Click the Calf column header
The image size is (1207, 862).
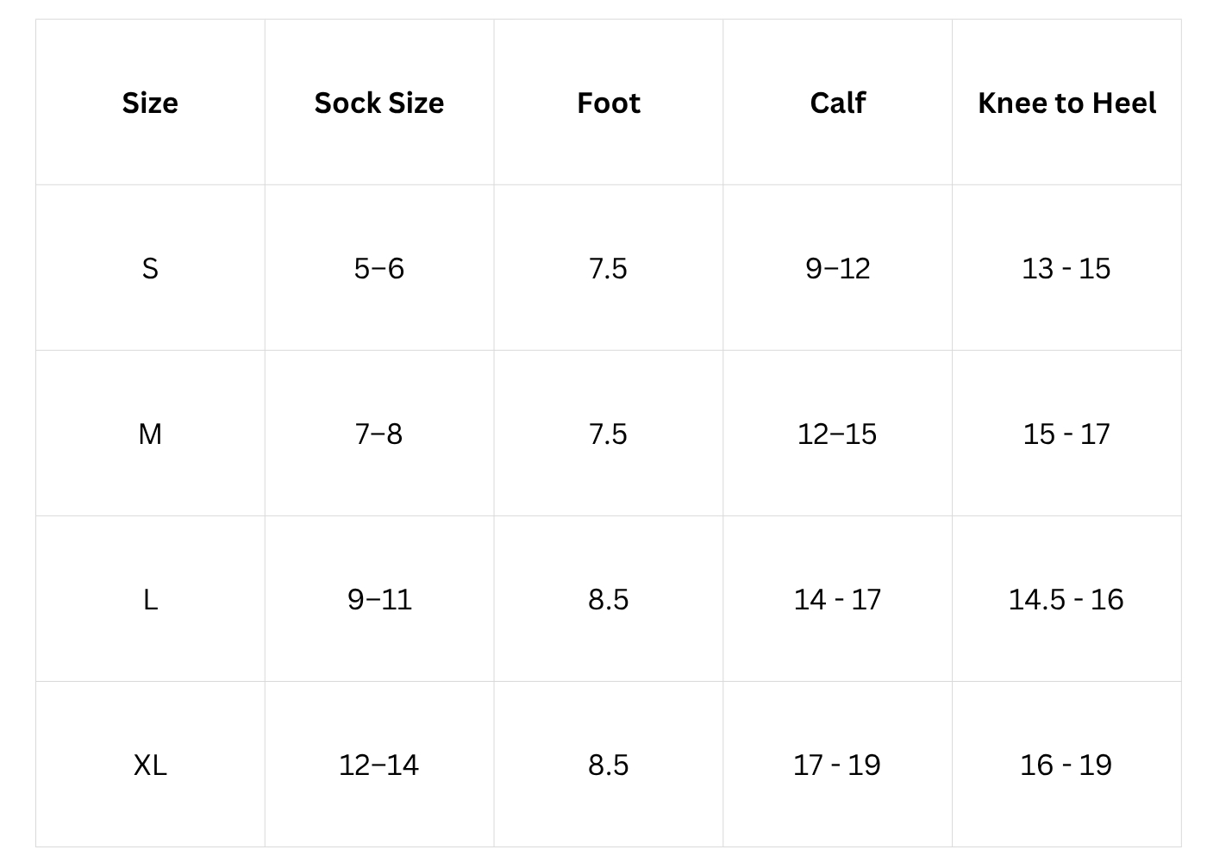[837, 103]
